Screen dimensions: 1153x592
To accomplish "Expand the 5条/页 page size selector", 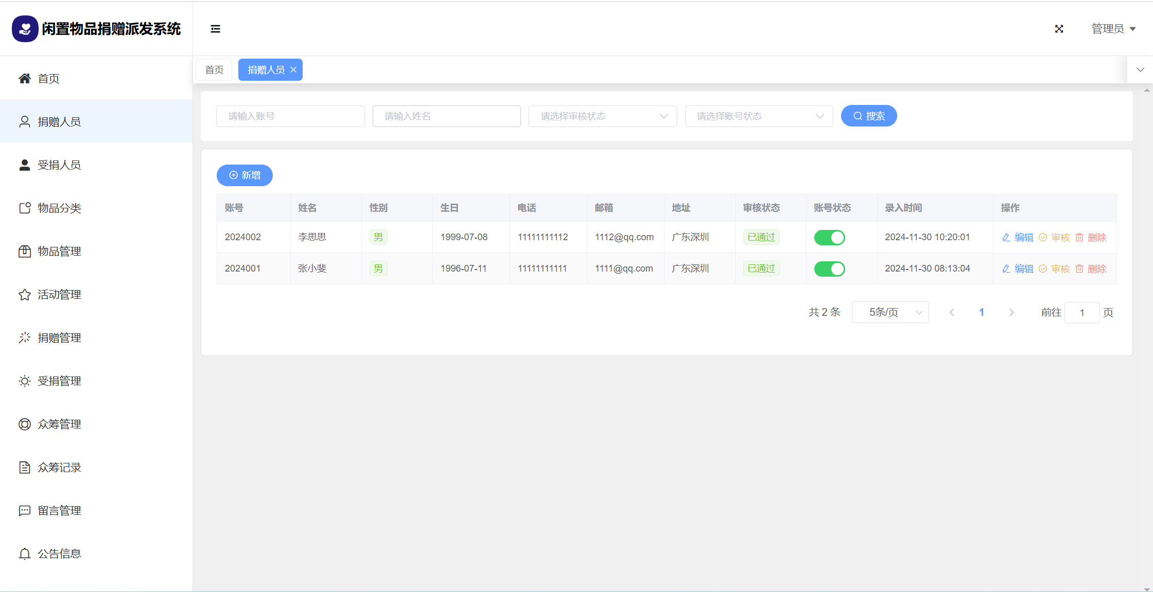I will (x=890, y=312).
